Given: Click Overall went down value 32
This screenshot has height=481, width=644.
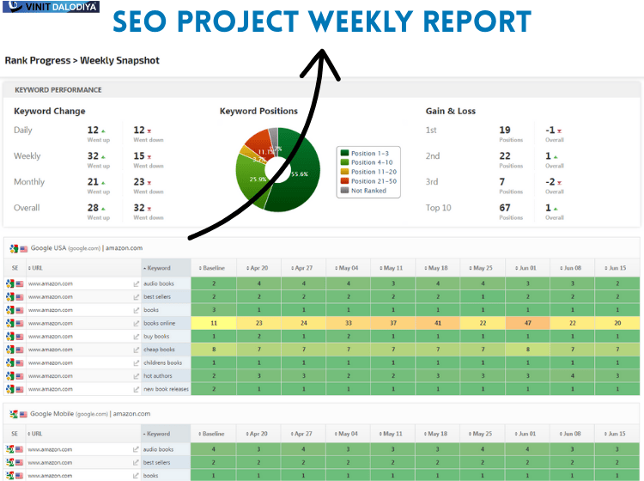Looking at the screenshot, I should coord(139,208).
